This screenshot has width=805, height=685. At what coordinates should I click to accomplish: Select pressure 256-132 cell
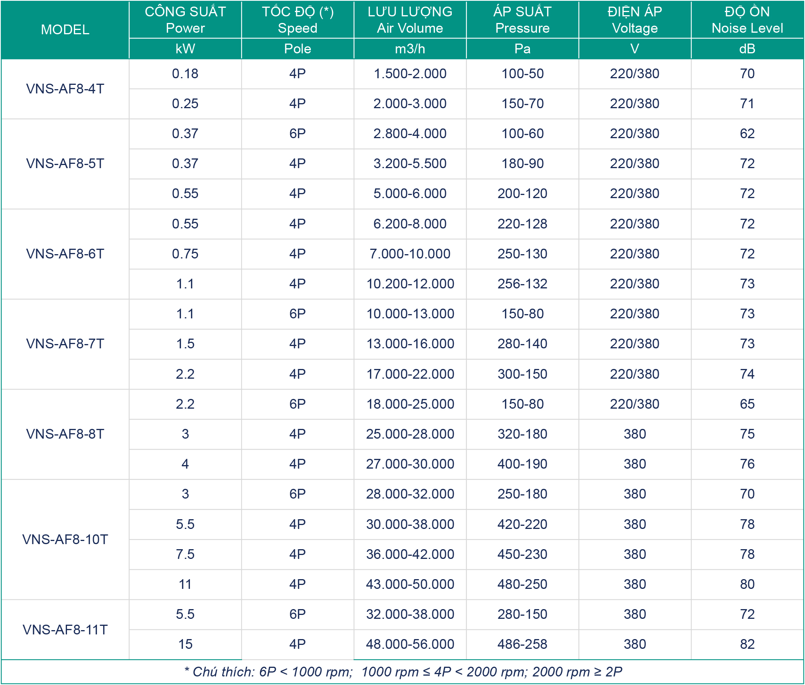pos(523,284)
